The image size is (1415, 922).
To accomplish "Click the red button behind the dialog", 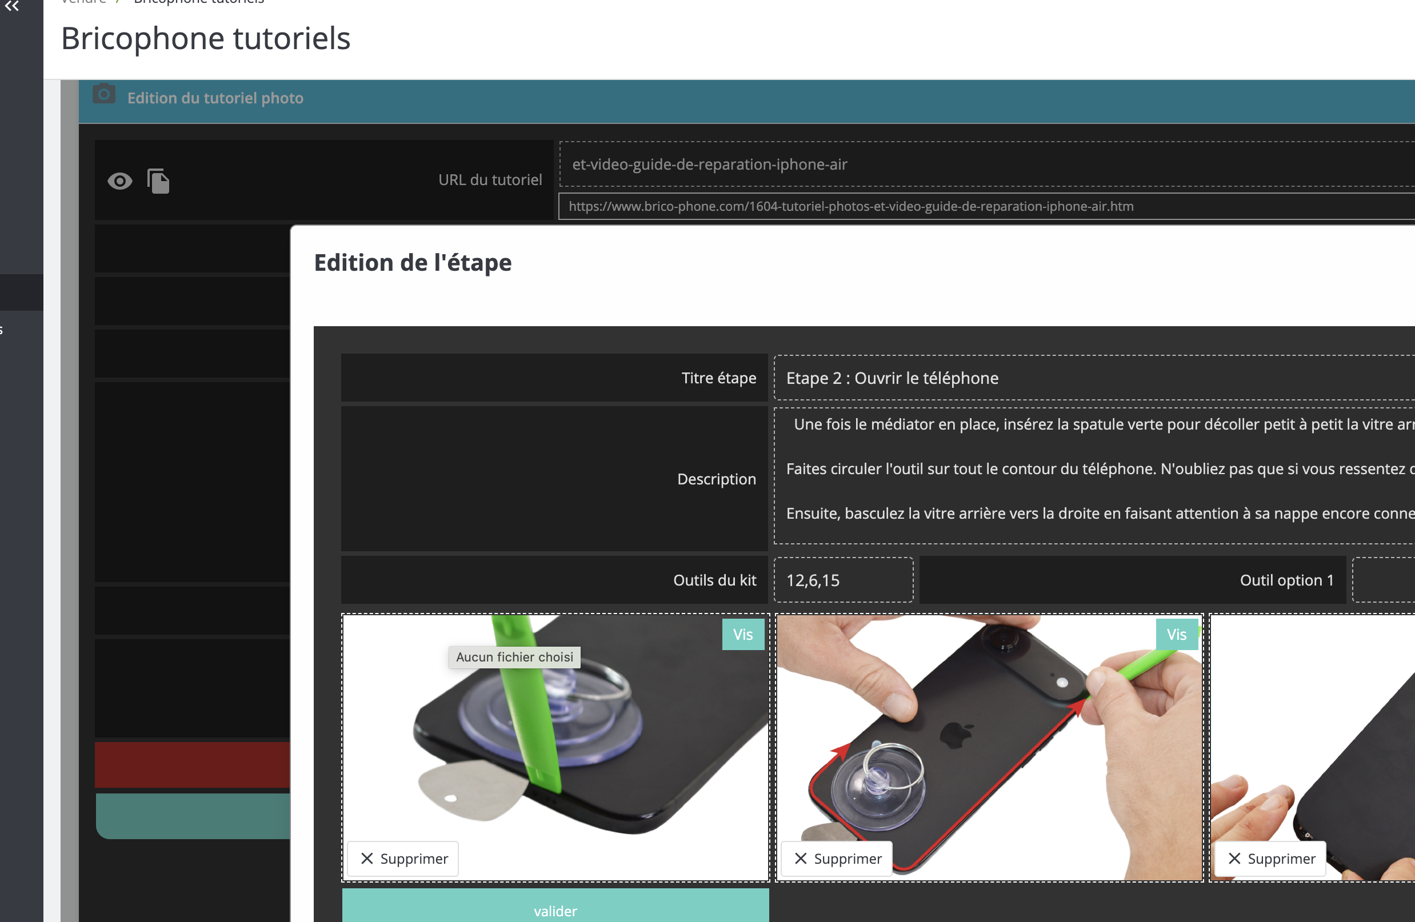I will [192, 764].
